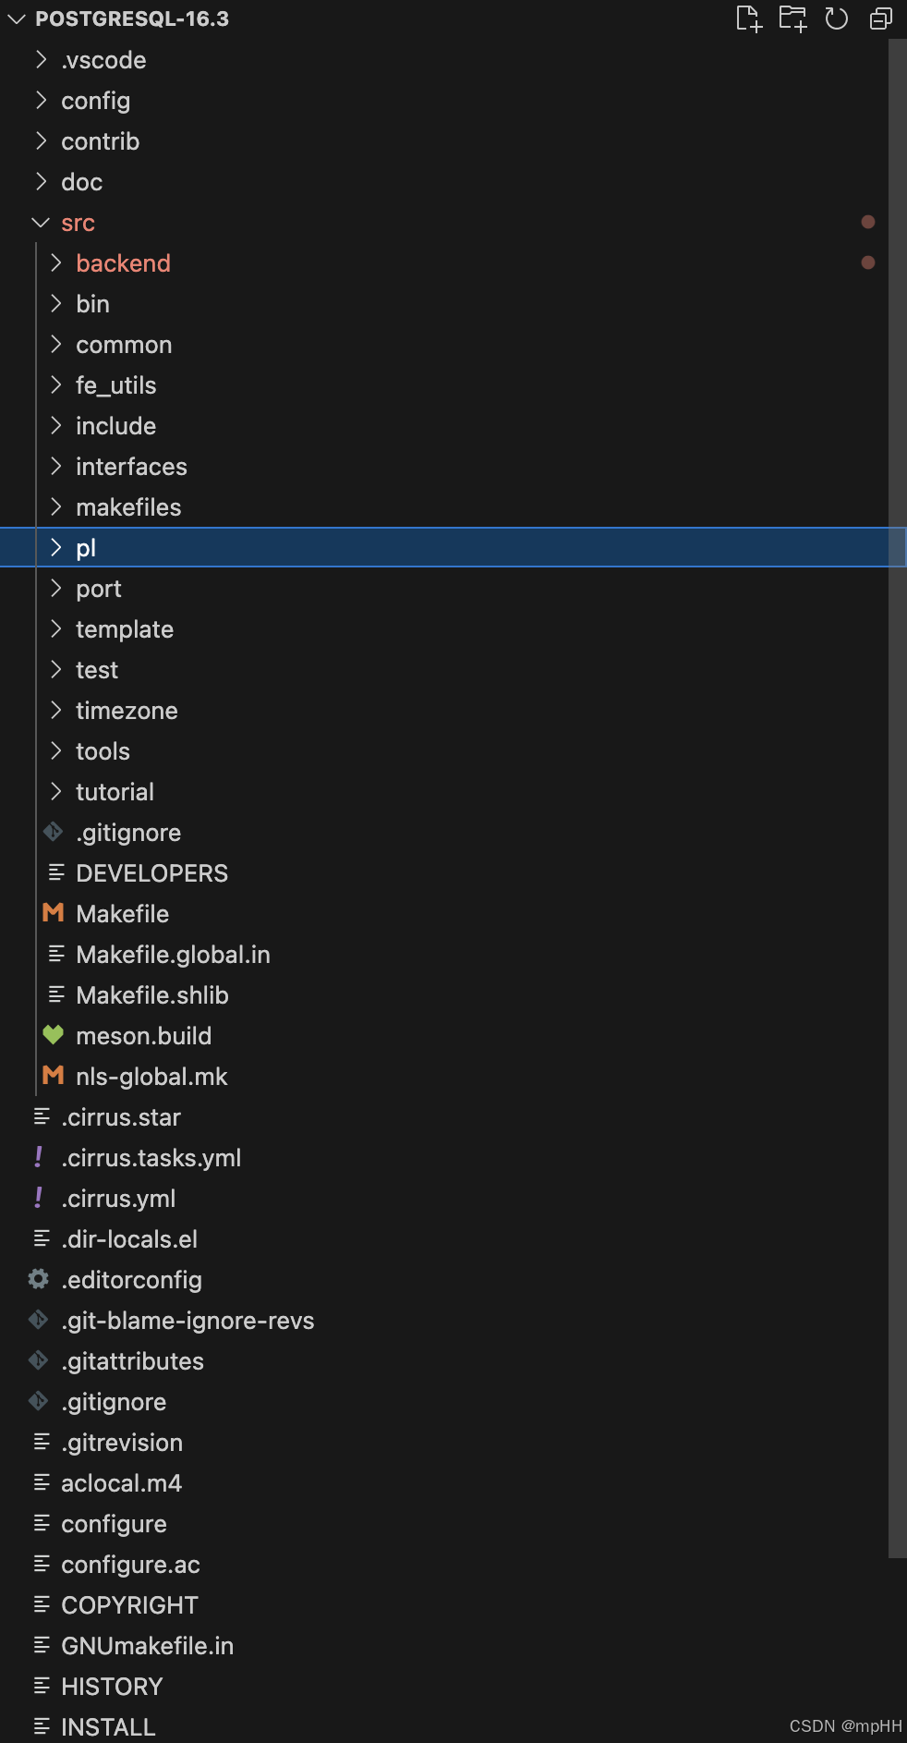Expand the pl folder
The width and height of the screenshot is (907, 1743).
tap(55, 547)
